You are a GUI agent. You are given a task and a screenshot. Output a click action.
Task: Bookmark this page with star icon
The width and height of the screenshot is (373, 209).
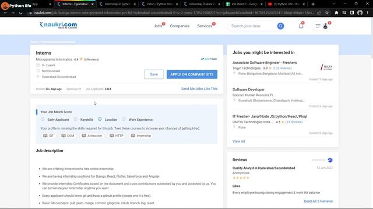click(x=327, y=13)
